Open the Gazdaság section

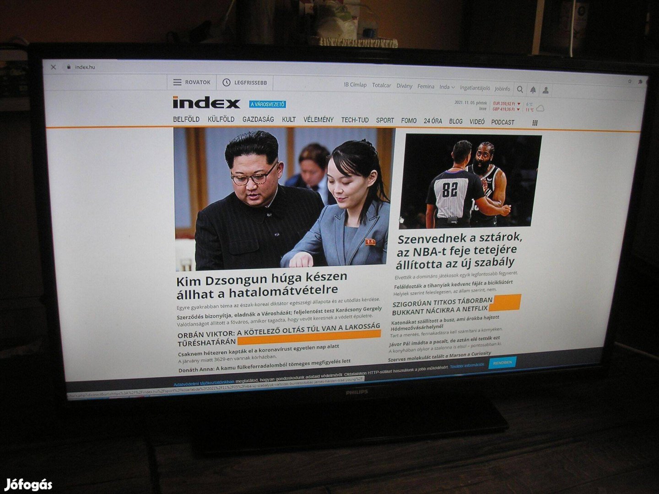(x=258, y=119)
